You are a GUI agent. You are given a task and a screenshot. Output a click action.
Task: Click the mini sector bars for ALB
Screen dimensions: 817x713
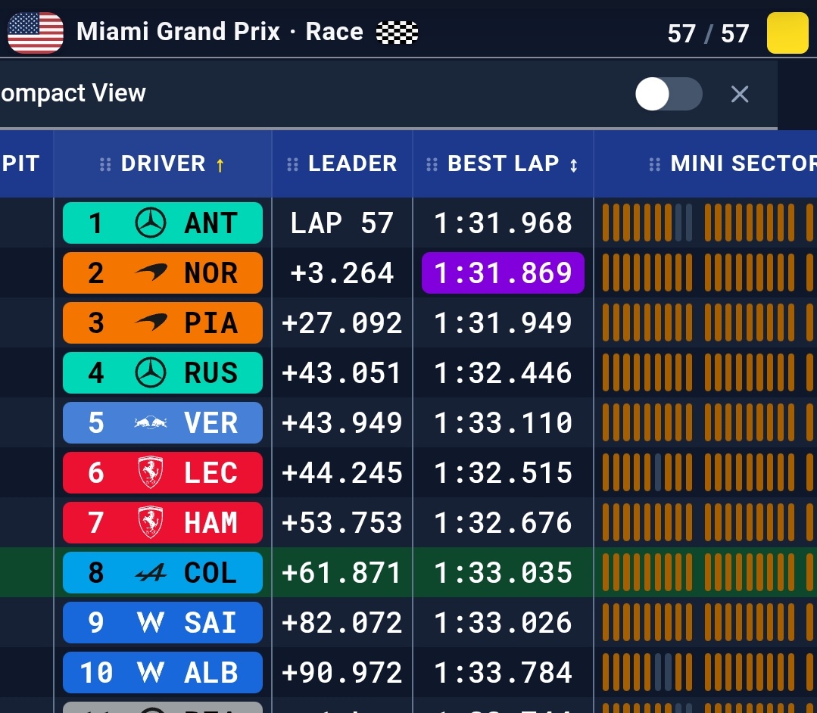click(709, 673)
